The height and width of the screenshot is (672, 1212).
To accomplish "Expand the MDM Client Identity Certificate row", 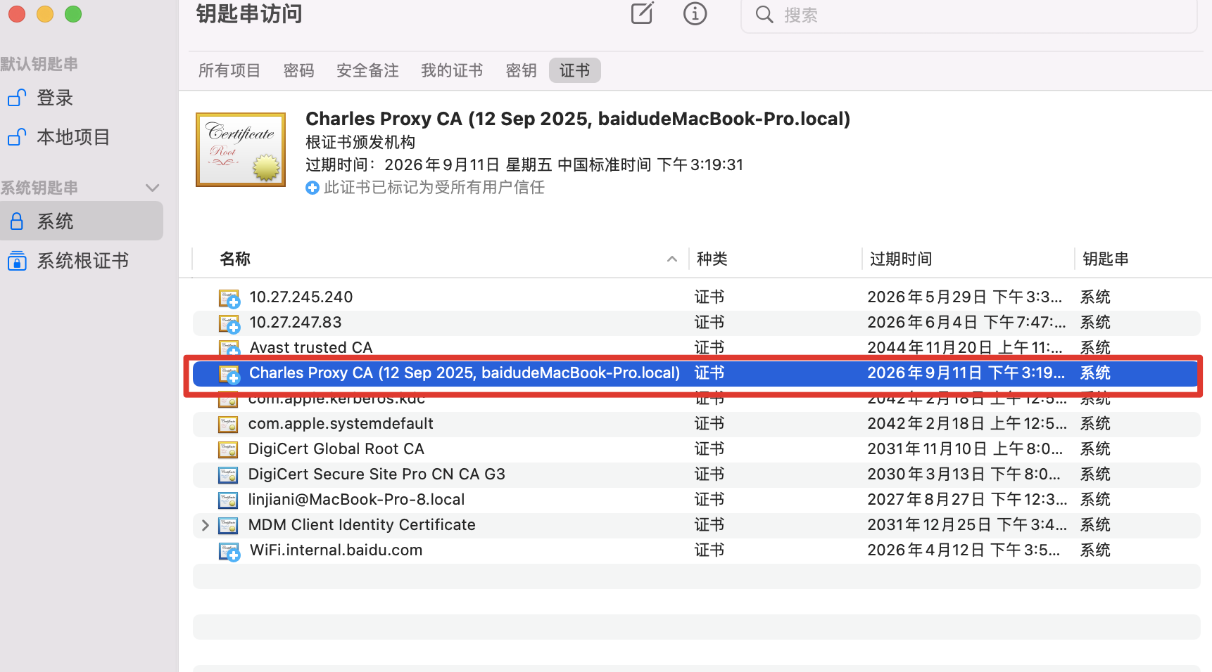I will [205, 525].
